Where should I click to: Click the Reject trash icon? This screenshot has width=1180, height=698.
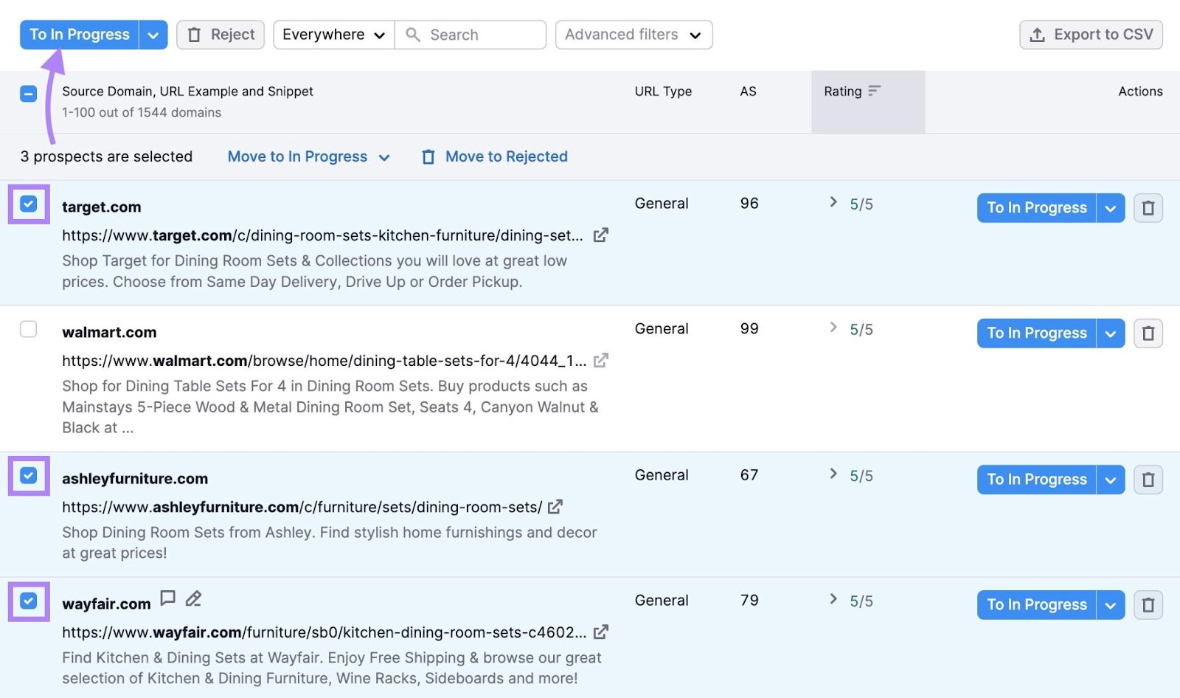coord(194,34)
